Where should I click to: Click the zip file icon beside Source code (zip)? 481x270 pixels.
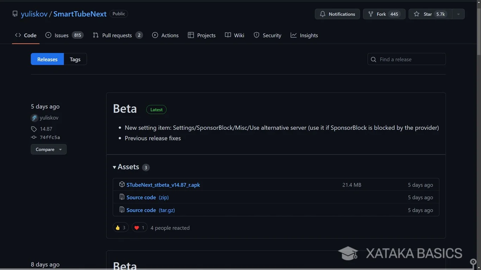(122, 197)
